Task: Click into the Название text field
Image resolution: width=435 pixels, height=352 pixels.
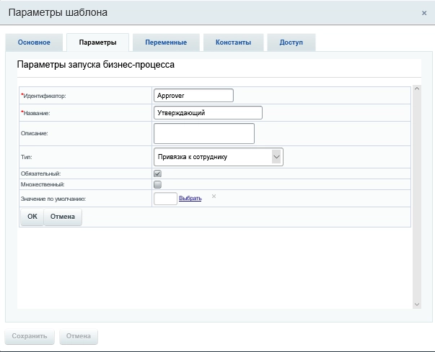Action: coord(208,112)
